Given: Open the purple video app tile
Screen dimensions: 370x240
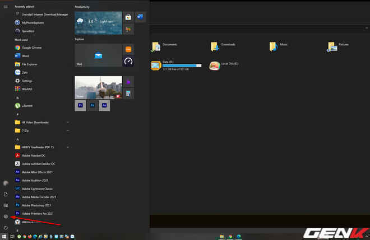Looking at the screenshot, I should click(128, 82).
